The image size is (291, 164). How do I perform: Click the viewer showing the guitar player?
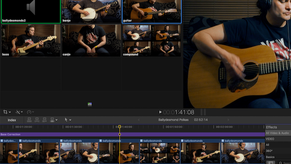(237, 54)
